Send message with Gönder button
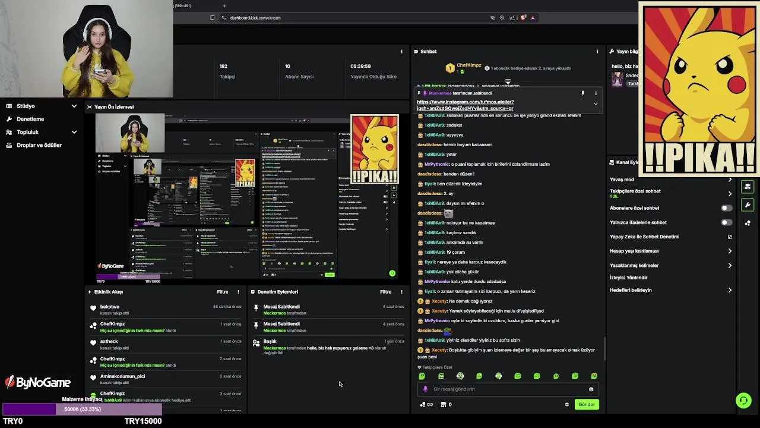Screen dimensions: 760x428 pos(587,405)
